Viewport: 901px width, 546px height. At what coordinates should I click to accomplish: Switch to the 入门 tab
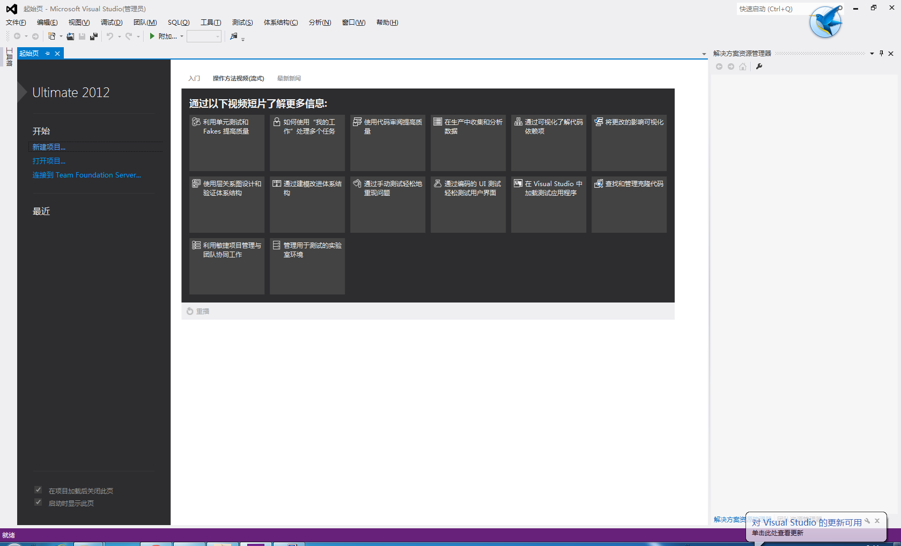(194, 78)
